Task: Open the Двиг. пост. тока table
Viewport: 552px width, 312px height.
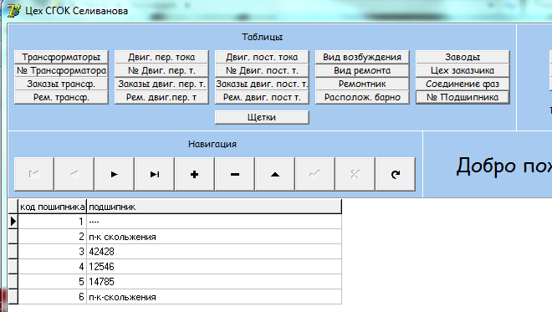Action: 262,57
